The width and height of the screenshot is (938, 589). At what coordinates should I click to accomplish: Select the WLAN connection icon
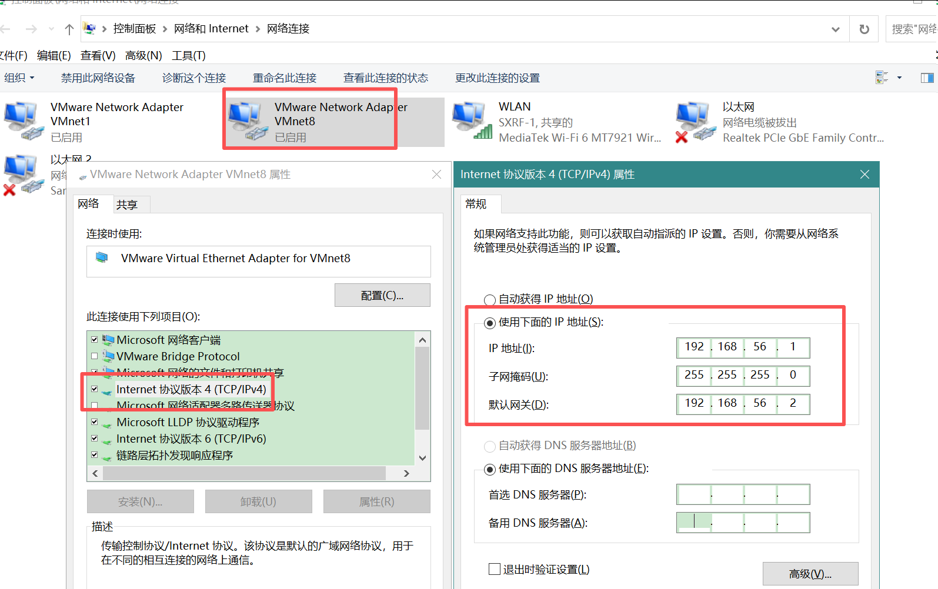point(472,121)
